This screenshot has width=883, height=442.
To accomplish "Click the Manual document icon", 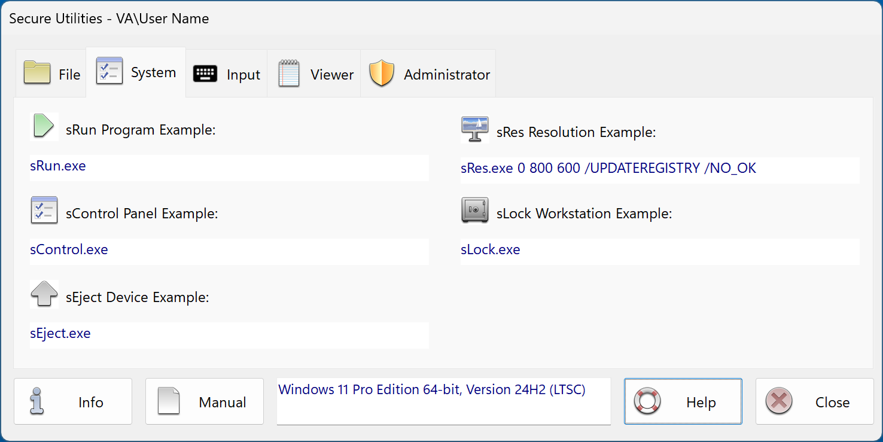I will 169,401.
